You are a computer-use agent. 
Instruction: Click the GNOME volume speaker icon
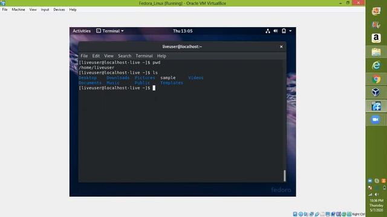point(276,31)
